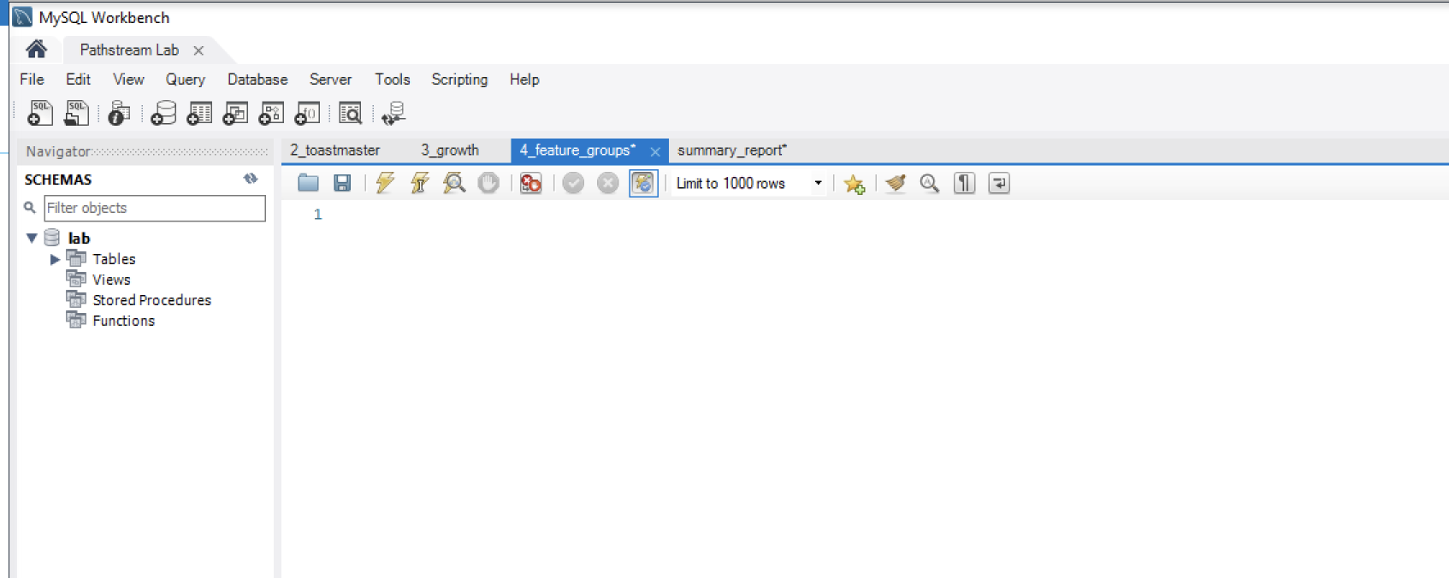Viewport: 1449px width, 578px height.
Task: Toggle the auto-commit mode icon
Action: (643, 183)
